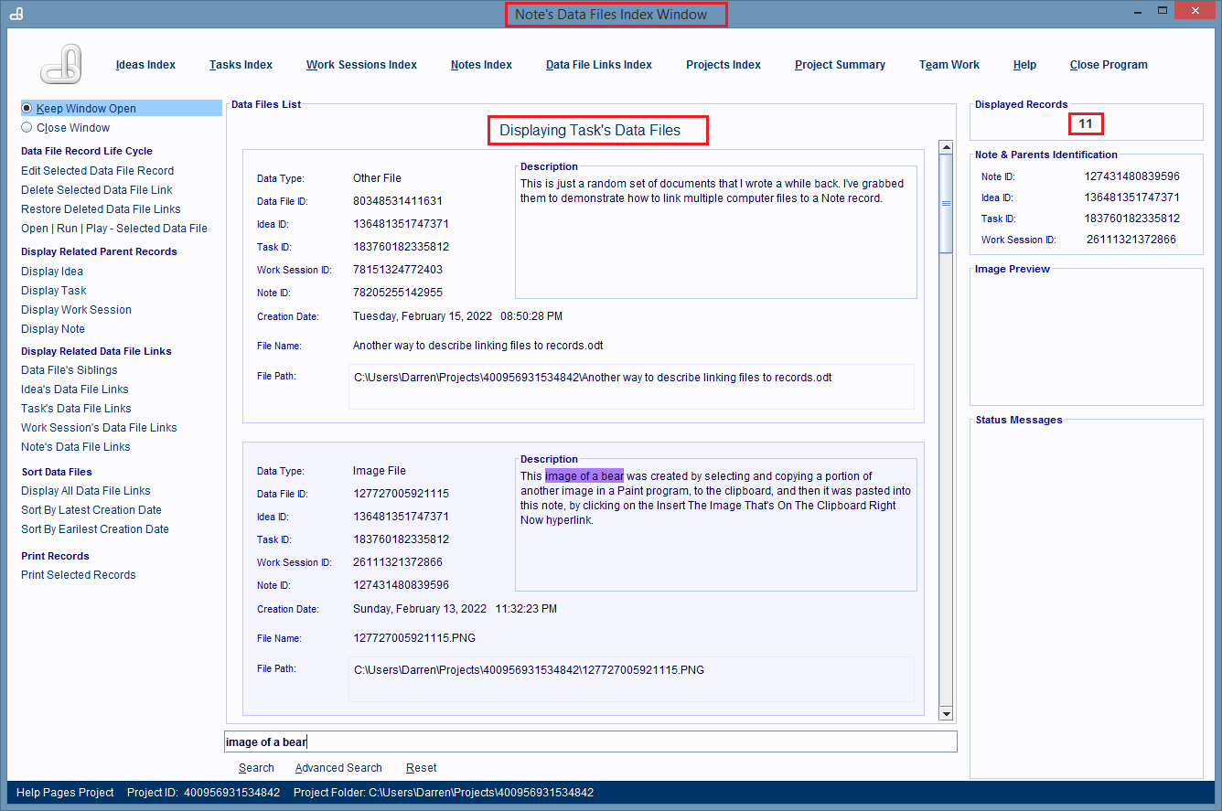This screenshot has height=811, width=1222.
Task: Reset the search filter
Action: (421, 768)
